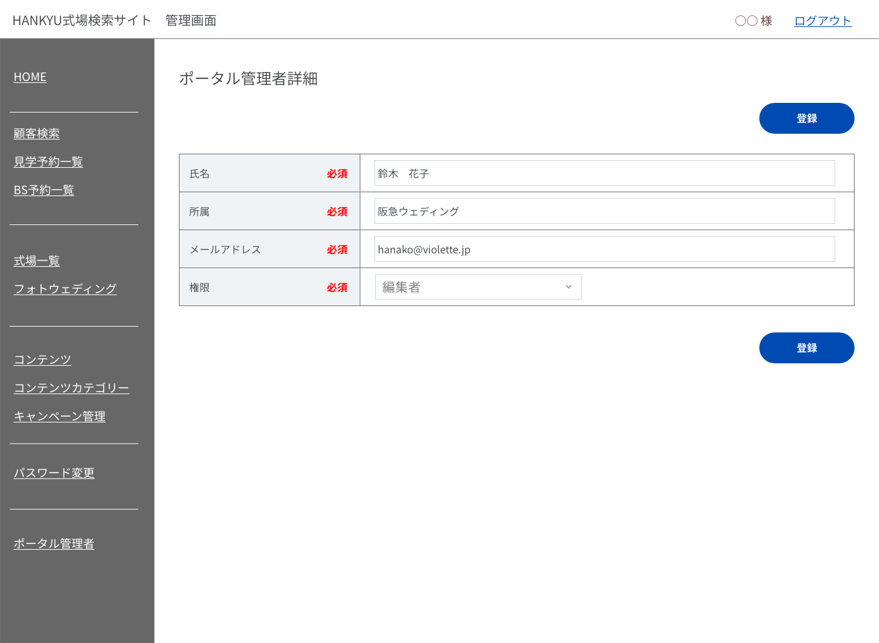Select 式場一覧 in sidebar
879x643 pixels.
pyautogui.click(x=37, y=261)
